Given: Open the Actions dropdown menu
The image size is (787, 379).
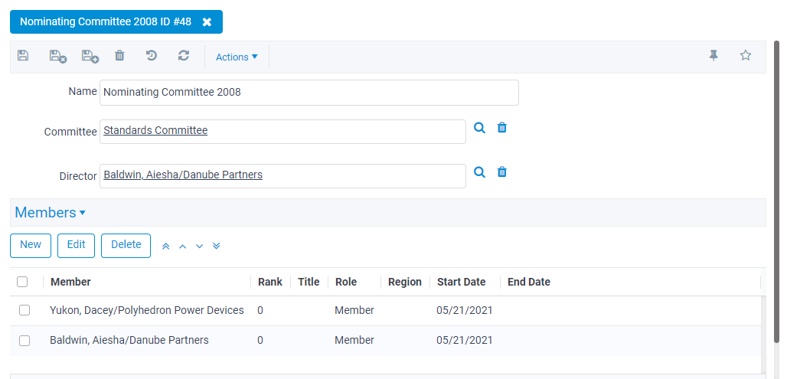Looking at the screenshot, I should click(x=237, y=57).
